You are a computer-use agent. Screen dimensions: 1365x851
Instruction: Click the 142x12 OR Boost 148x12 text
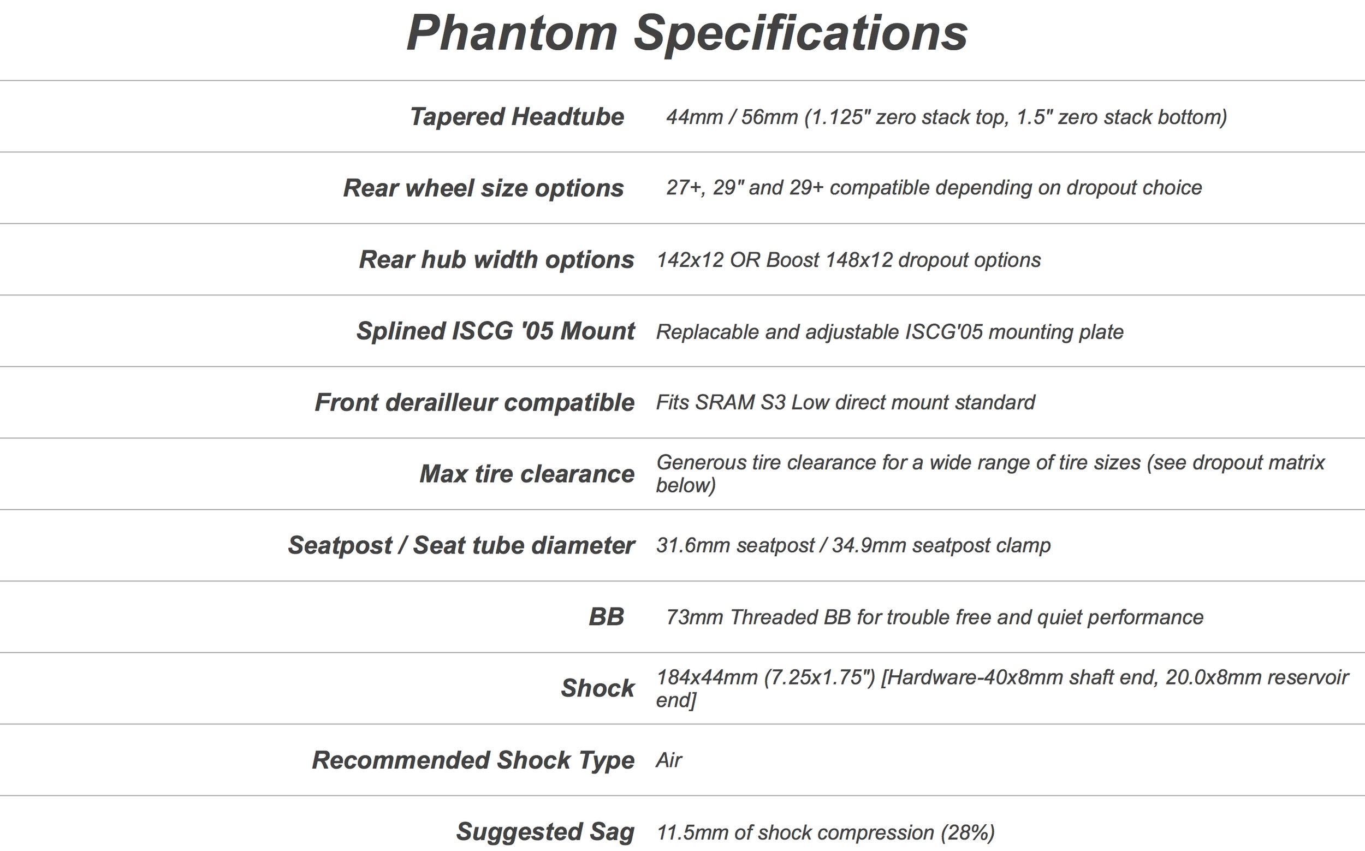849,260
